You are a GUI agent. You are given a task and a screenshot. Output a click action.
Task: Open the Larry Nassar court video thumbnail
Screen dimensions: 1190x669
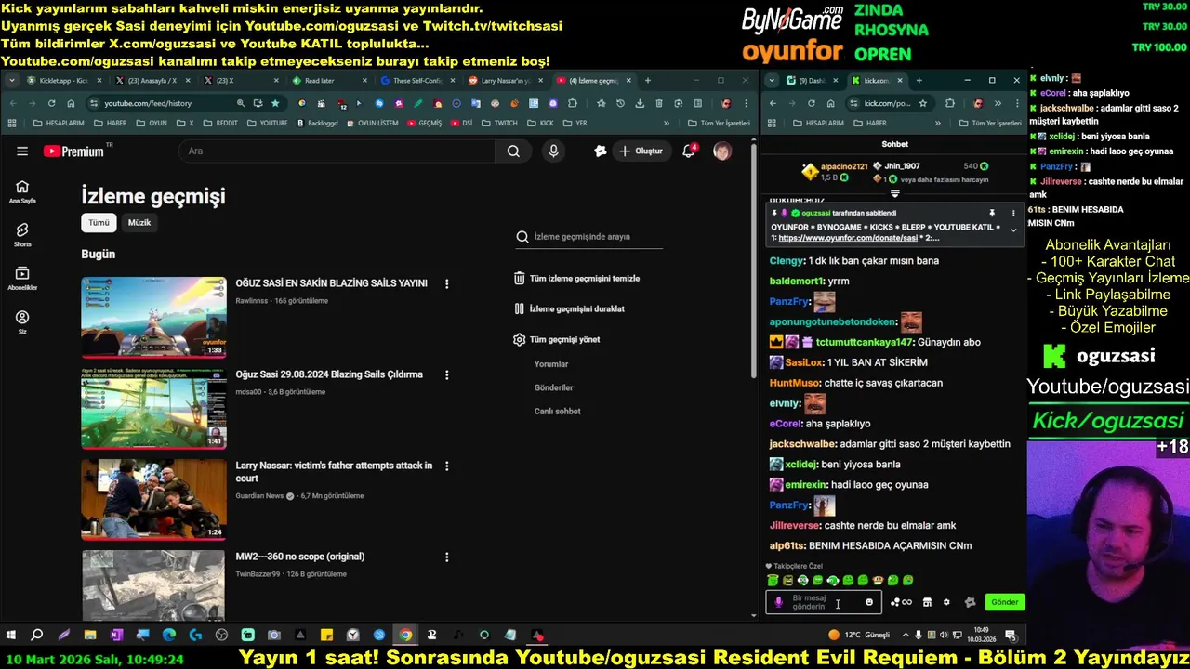pos(153,499)
